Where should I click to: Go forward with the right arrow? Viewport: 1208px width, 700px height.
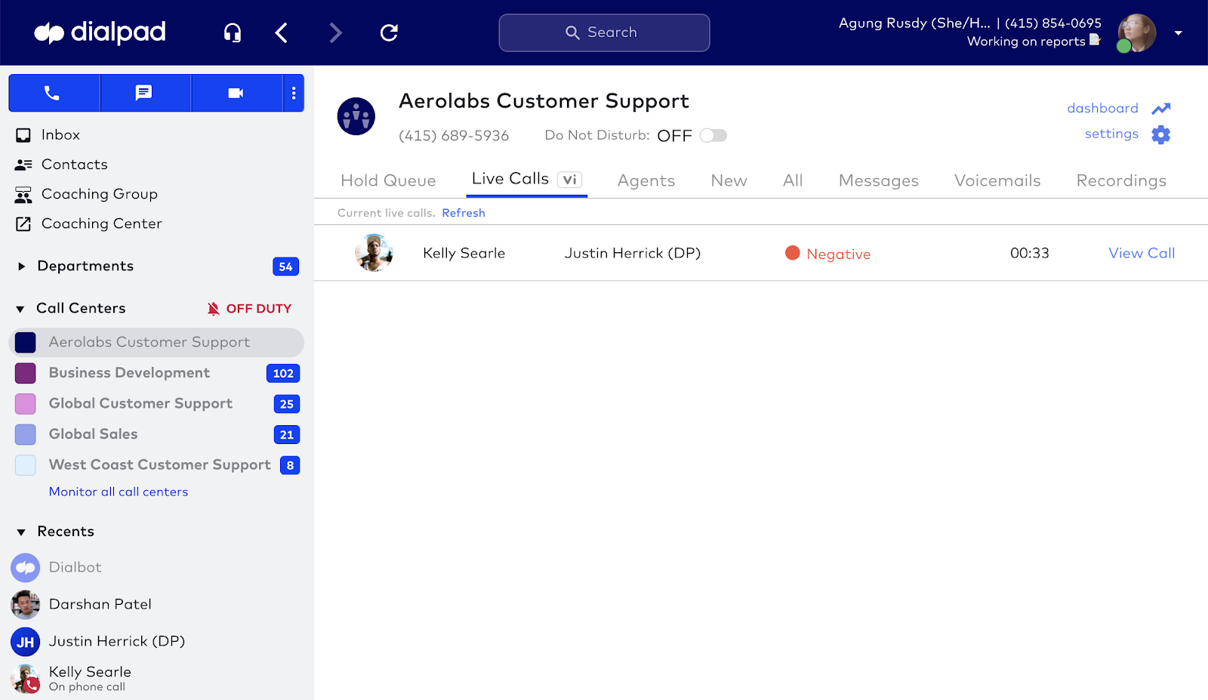(336, 32)
